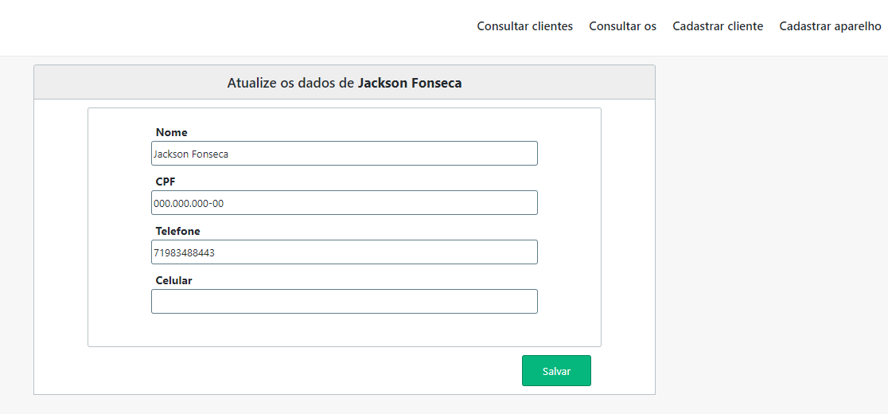This screenshot has height=414, width=888.
Task: Click empty navbar area left of Consultar clientes
Action: tap(239, 26)
